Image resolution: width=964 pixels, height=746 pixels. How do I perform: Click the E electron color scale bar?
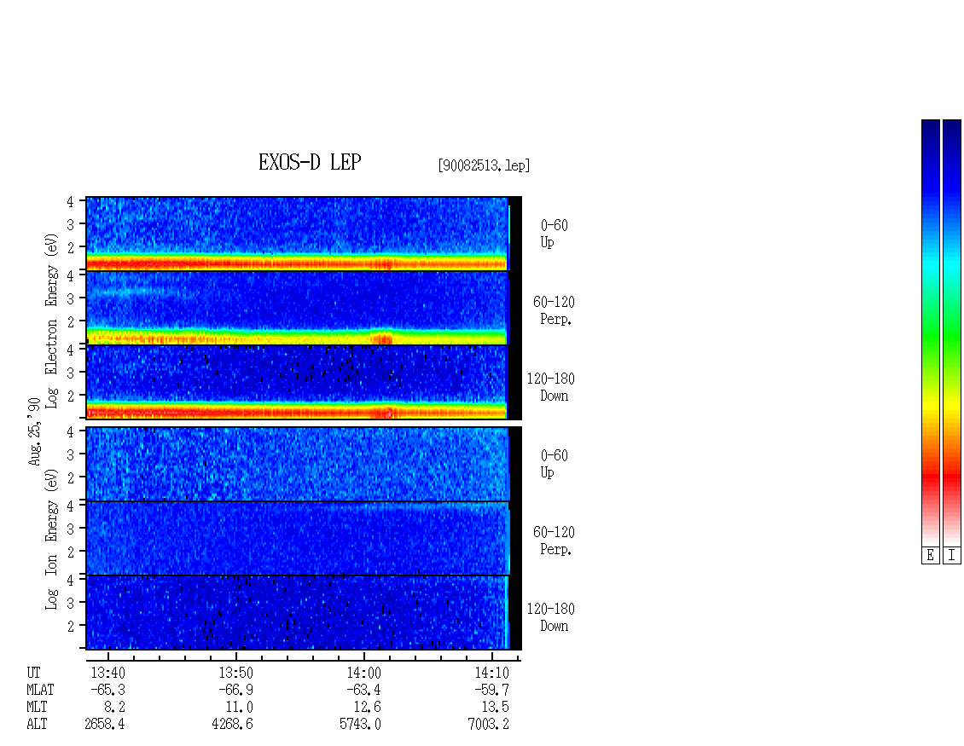pyautogui.click(x=930, y=333)
